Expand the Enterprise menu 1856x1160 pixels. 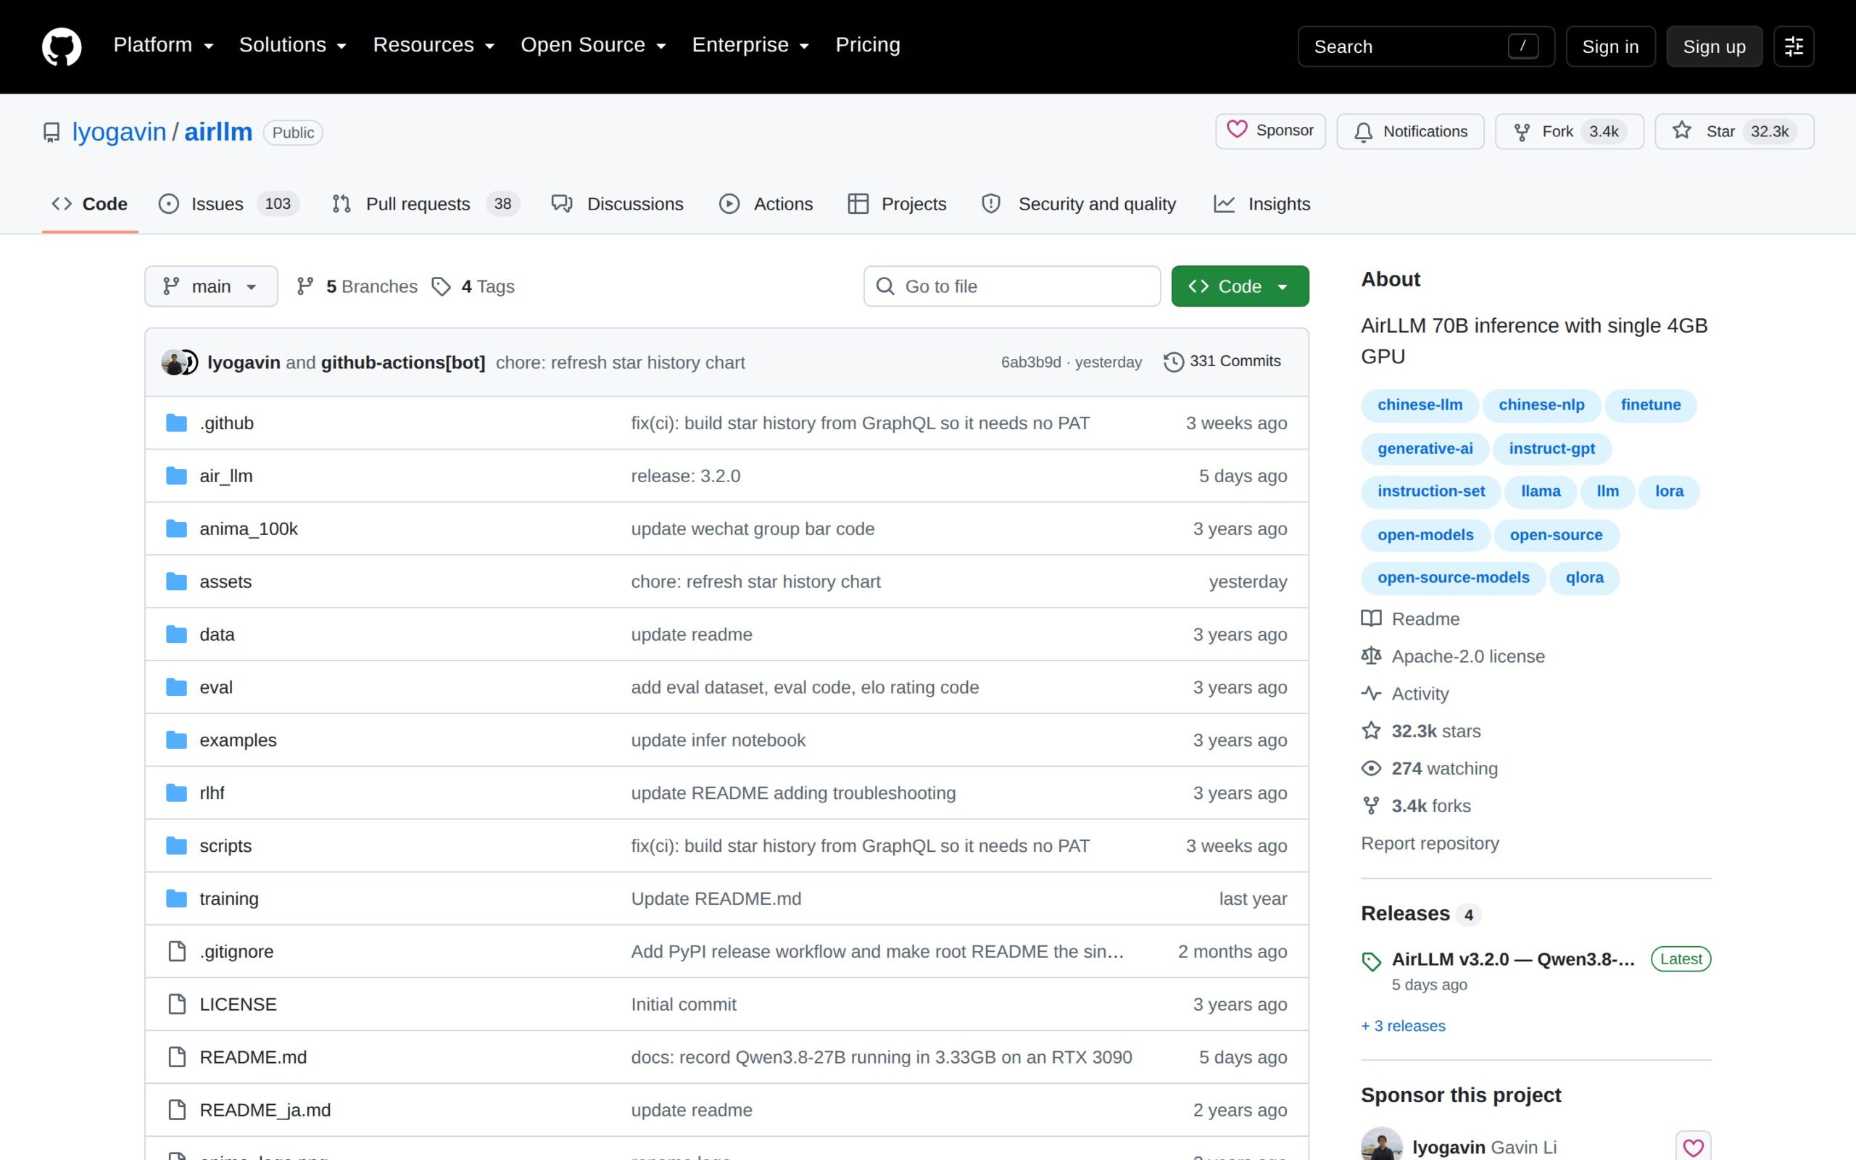(x=750, y=45)
